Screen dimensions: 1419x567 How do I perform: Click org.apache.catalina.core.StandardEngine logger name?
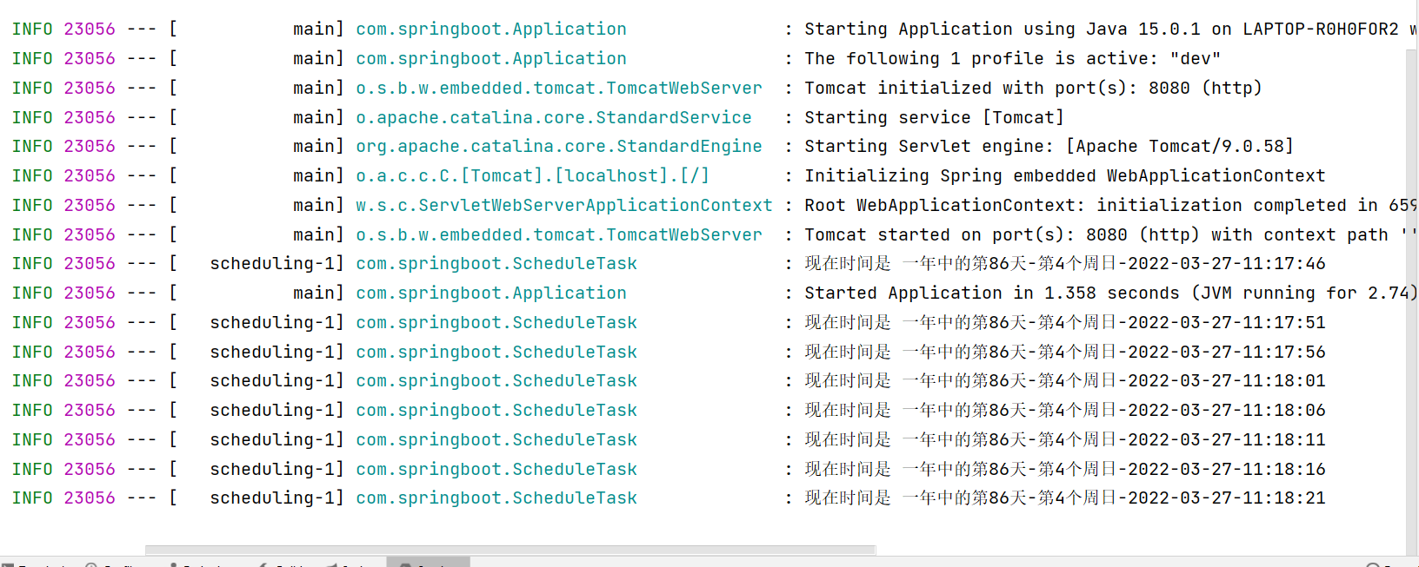coord(558,146)
